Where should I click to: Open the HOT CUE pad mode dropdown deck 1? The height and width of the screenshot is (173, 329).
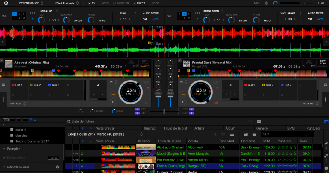click(x=18, y=104)
